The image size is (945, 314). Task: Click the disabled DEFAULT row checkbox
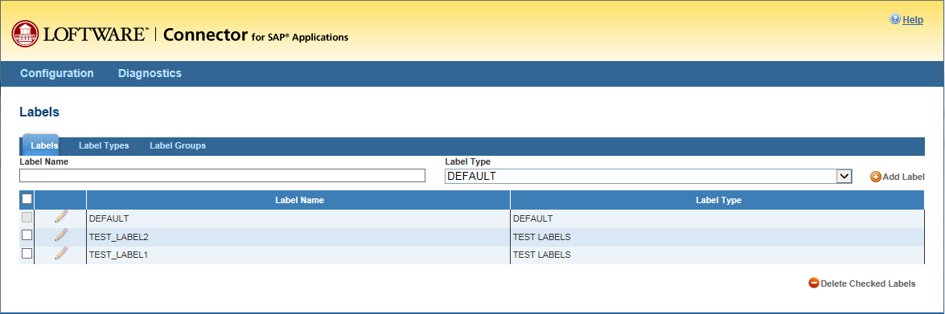(27, 217)
